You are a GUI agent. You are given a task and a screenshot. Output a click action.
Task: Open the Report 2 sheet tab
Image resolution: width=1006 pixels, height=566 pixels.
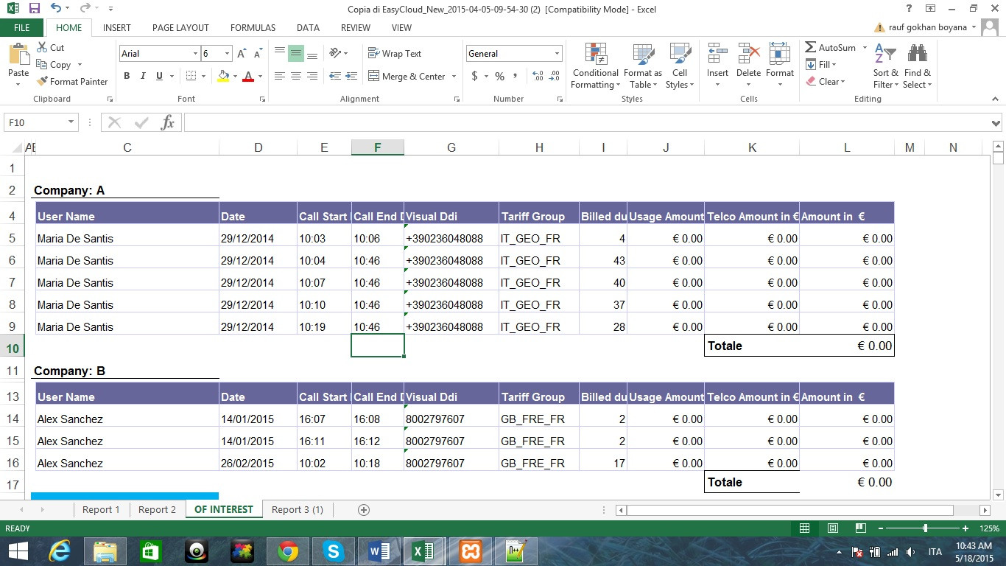[156, 509]
